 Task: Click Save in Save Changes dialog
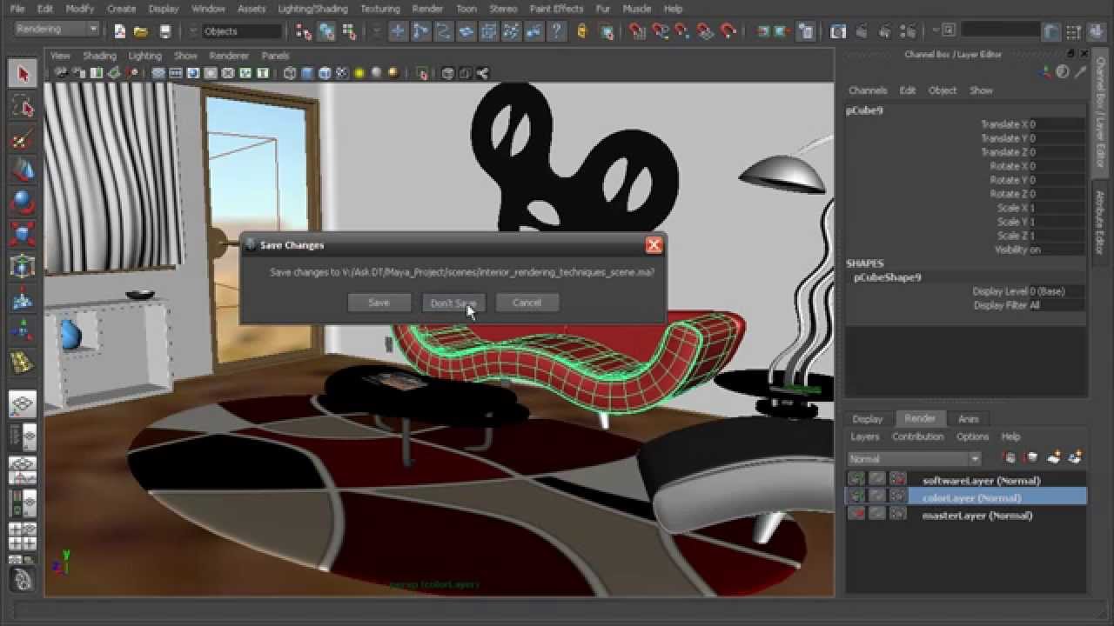[x=379, y=303]
